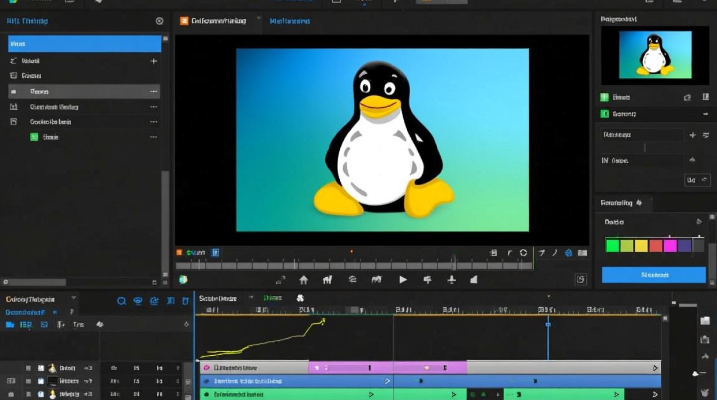This screenshot has width=717, height=400.
Task: Select the green clapperboard icon beside the project tree item
Action: [35, 137]
